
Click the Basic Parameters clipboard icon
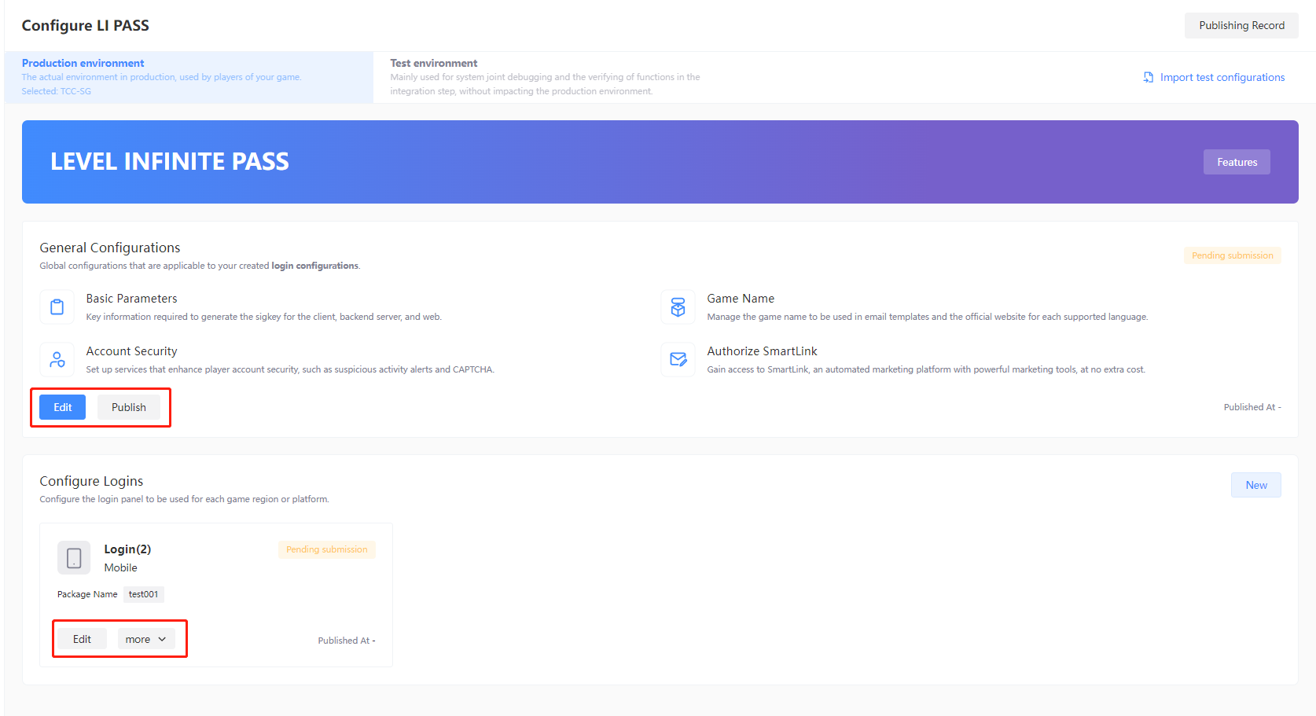click(57, 307)
